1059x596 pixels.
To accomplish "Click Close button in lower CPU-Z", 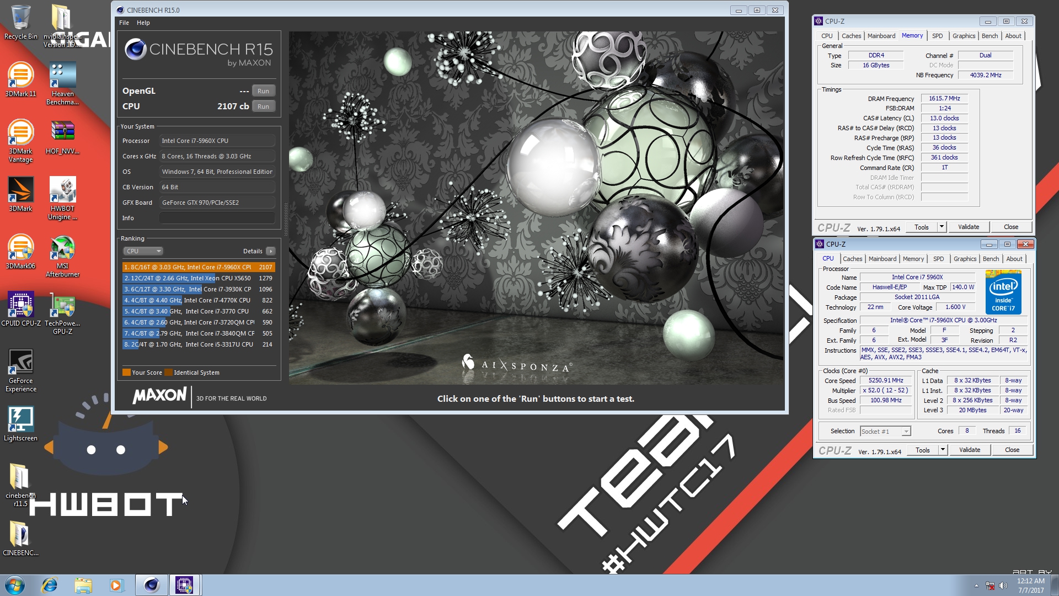I will pyautogui.click(x=1012, y=450).
